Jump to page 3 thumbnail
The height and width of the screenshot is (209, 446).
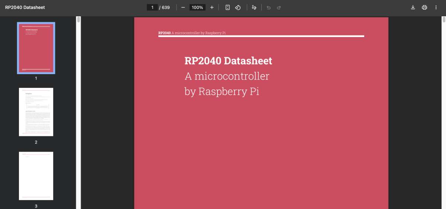pos(36,176)
